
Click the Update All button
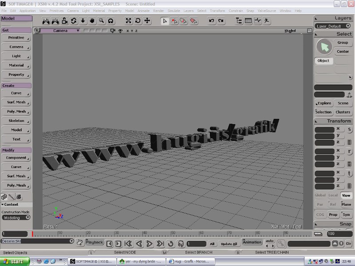tap(229, 244)
